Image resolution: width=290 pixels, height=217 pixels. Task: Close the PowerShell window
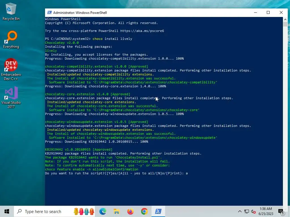[281, 12]
